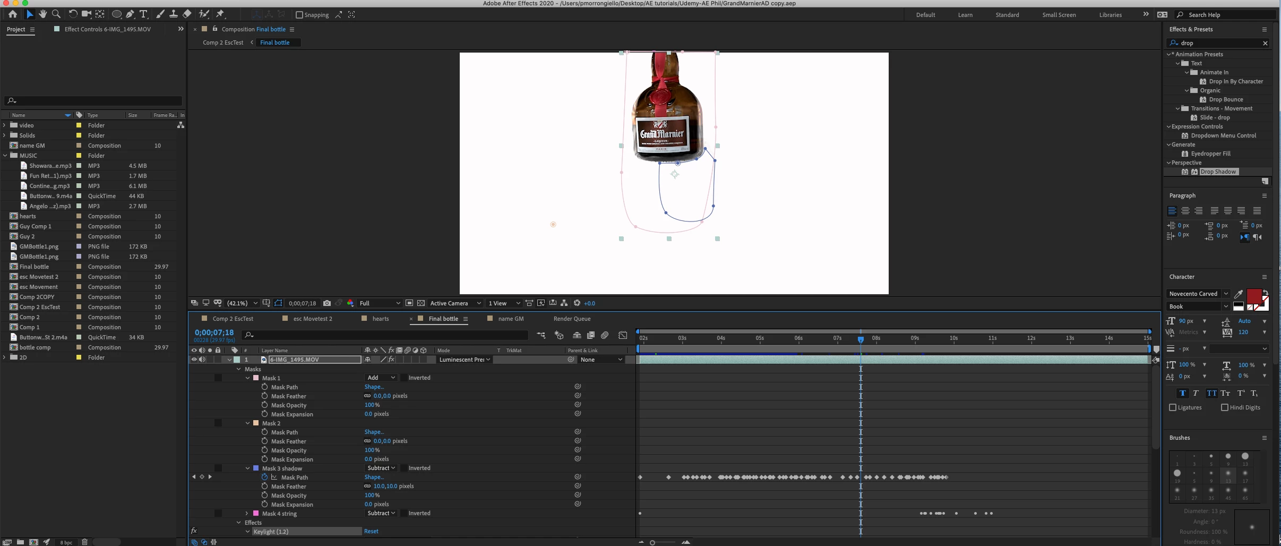1281x546 pixels.
Task: Toggle Inverted for Mask 3 shadow
Action: (x=403, y=468)
